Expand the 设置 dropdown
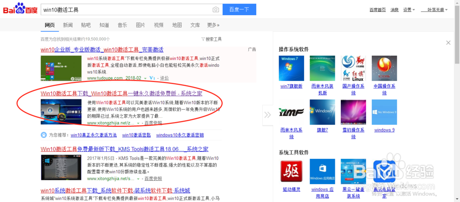460x202 pixels. [409, 10]
